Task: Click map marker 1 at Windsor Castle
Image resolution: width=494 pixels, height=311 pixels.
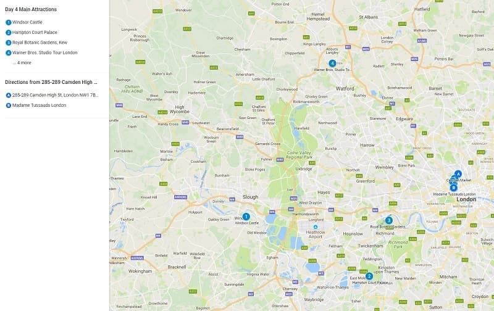Action: [246, 217]
